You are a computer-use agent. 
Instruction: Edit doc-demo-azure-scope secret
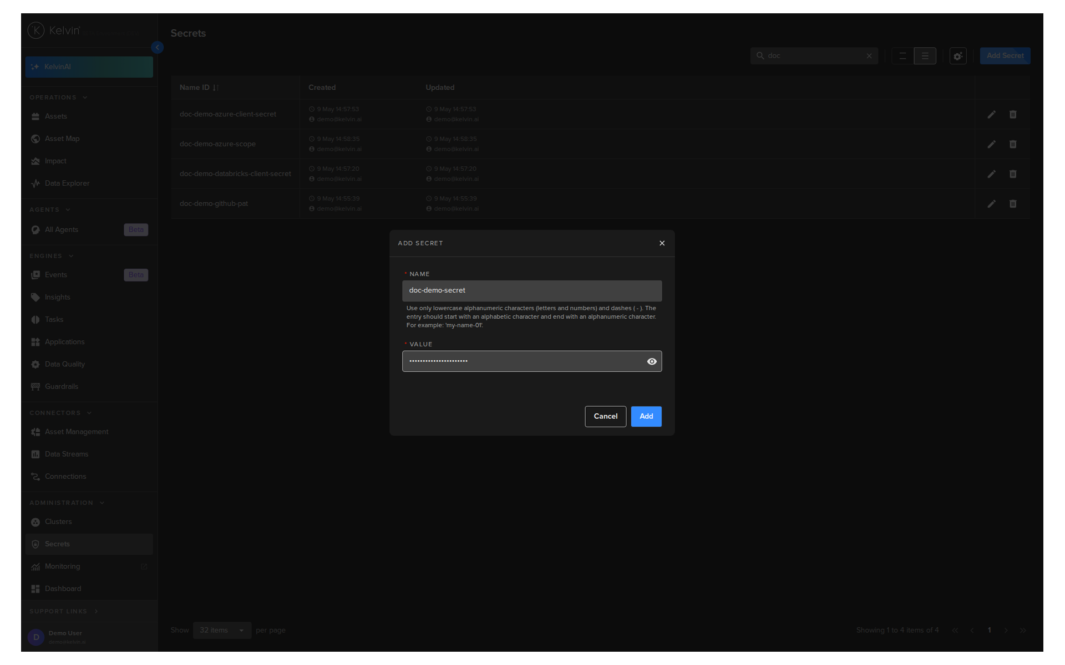click(x=991, y=145)
